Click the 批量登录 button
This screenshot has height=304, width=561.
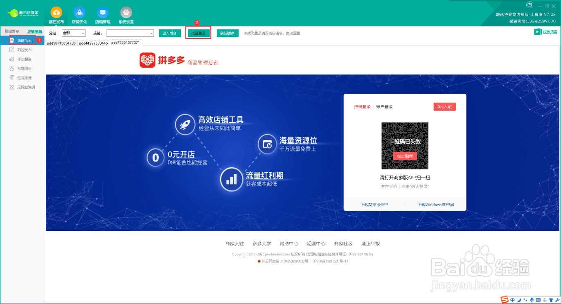point(198,33)
